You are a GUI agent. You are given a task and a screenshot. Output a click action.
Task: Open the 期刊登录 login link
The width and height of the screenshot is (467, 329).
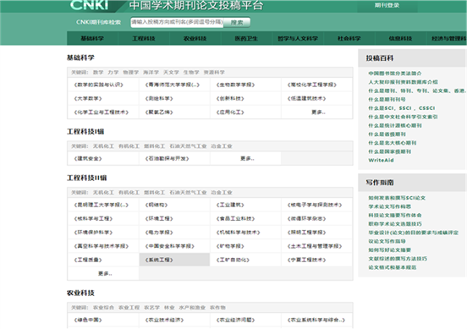tap(387, 5)
